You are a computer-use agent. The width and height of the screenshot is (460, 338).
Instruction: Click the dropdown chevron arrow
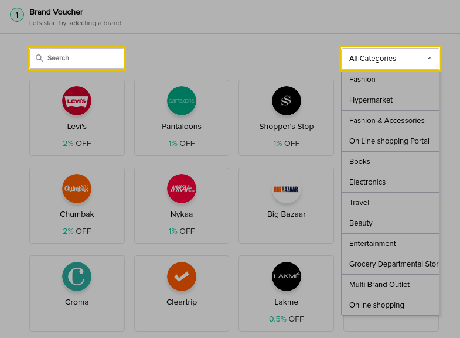(430, 59)
